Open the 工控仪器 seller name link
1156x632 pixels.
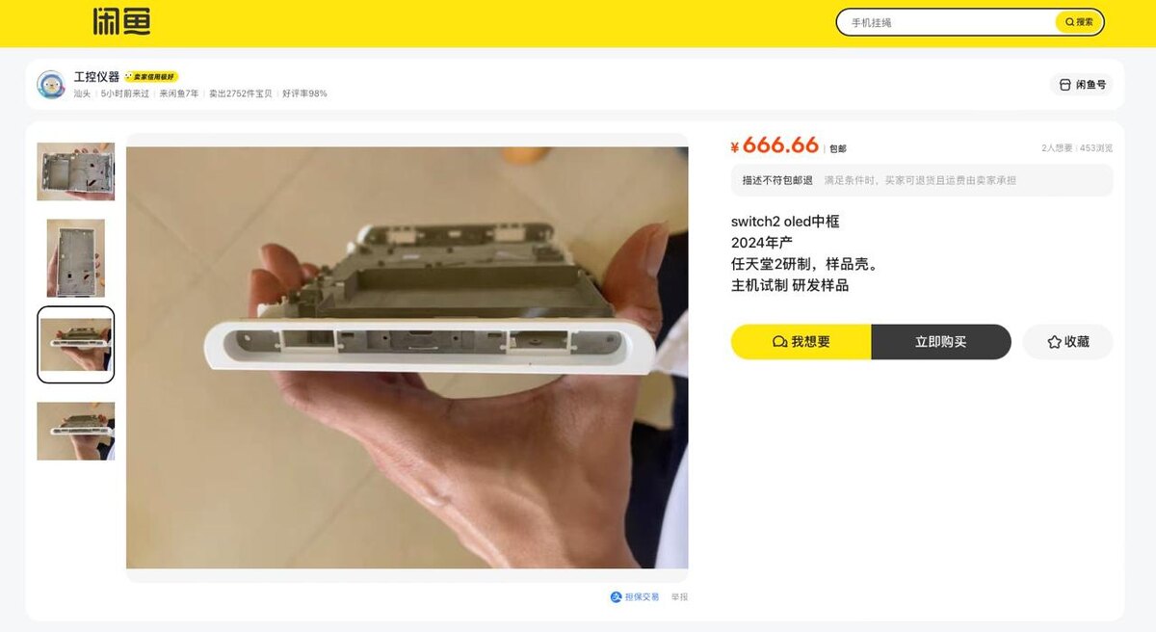(96, 77)
